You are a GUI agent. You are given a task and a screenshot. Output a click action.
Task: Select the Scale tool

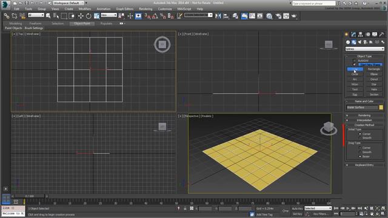96,16
